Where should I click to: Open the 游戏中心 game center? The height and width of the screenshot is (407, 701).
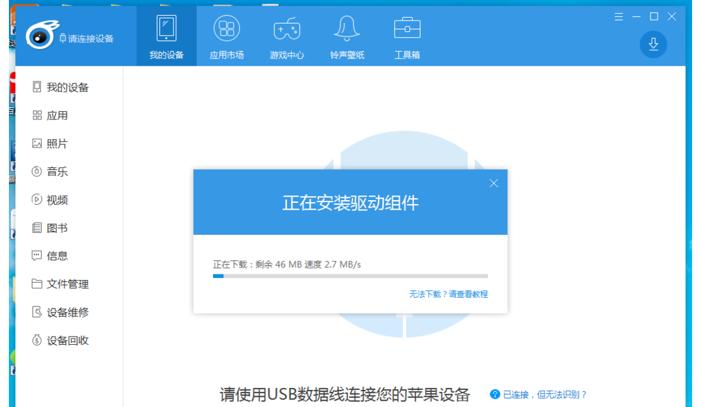[287, 36]
